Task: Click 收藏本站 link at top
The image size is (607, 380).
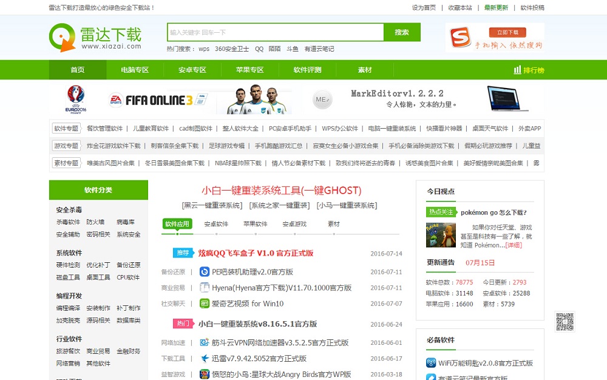Action: (x=460, y=7)
